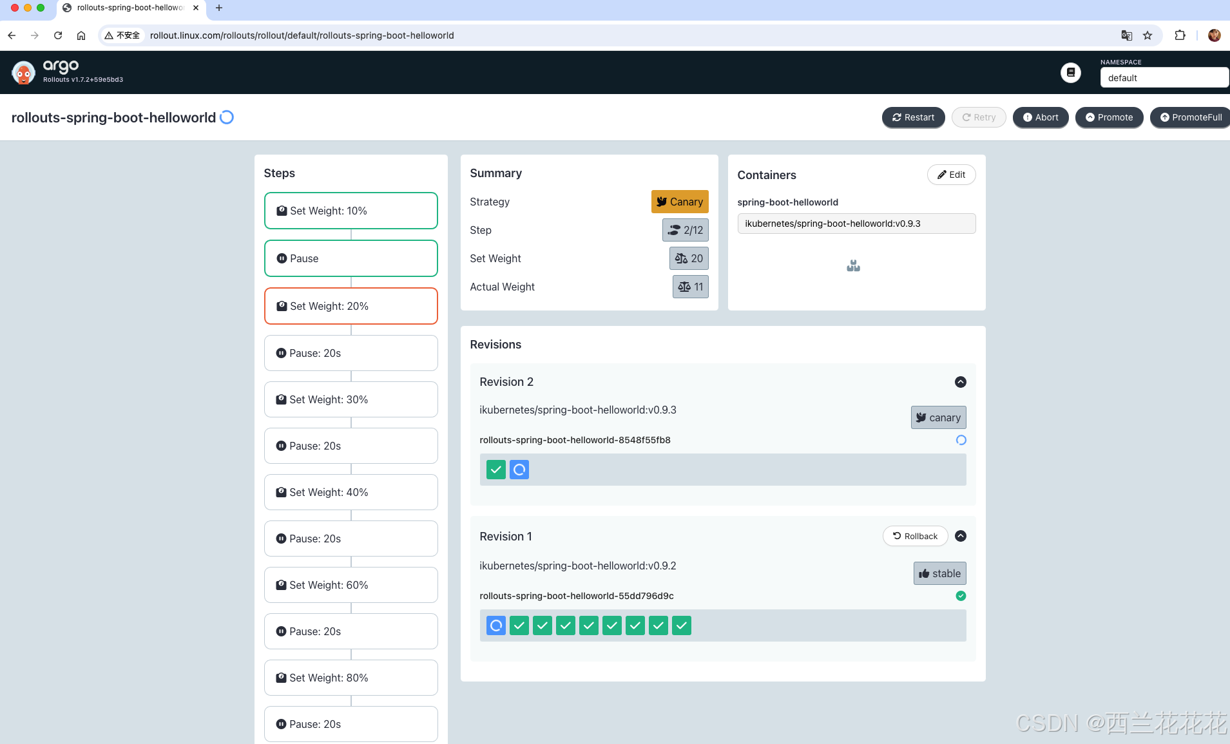Edit the containers
Viewport: 1230px width, 744px height.
[x=951, y=175]
